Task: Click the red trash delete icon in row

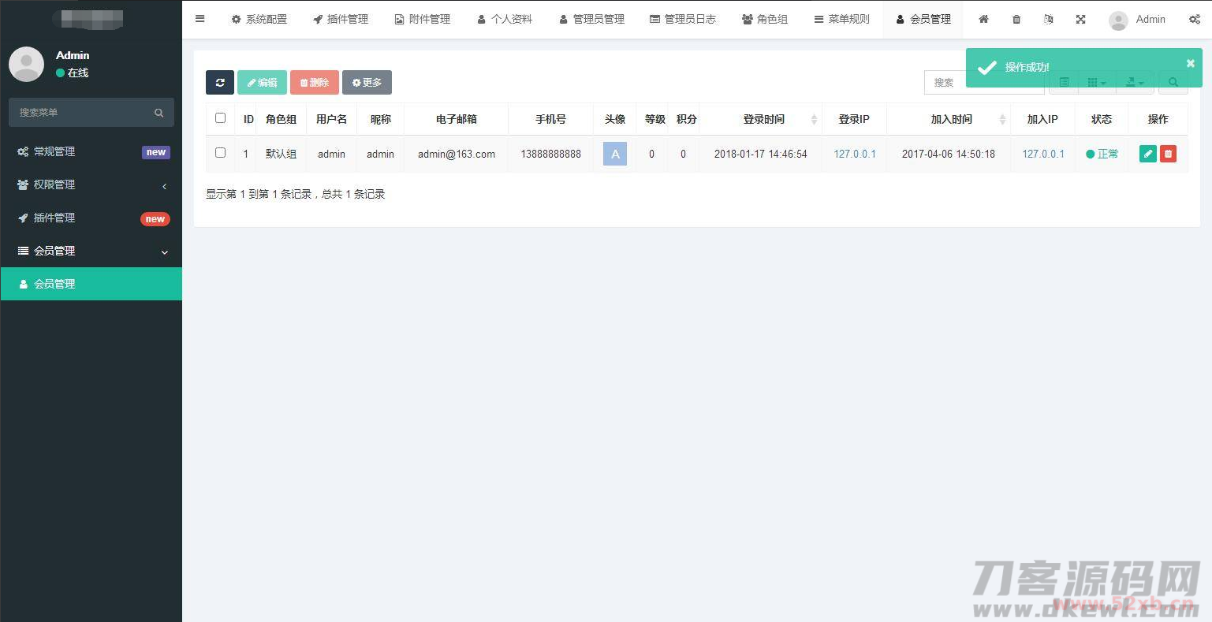Action: click(1168, 155)
